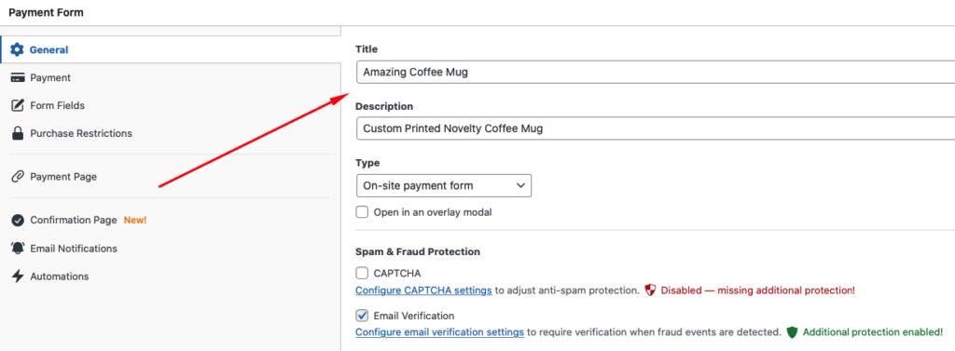Open Configure email verification settings link
955x351 pixels.
coord(440,332)
